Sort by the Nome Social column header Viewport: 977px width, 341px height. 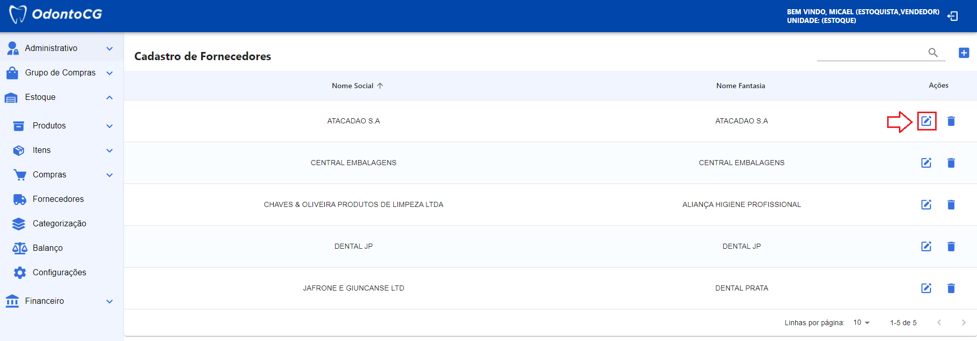[353, 86]
